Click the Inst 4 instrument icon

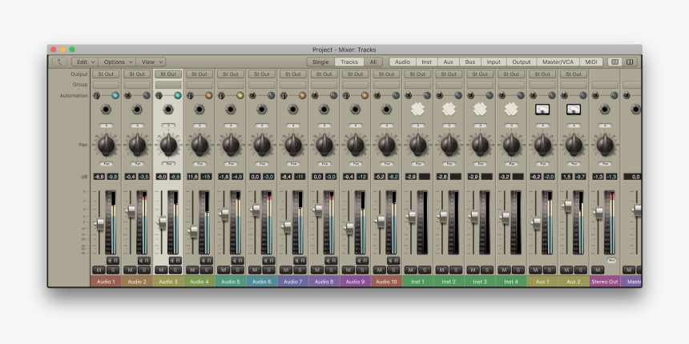click(511, 109)
